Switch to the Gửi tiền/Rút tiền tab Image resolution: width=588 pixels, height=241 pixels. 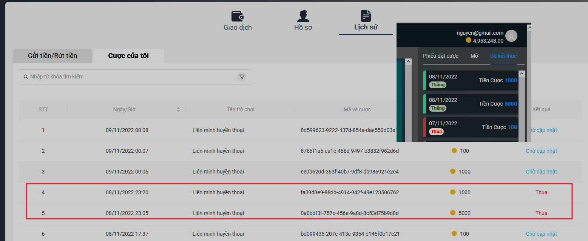[x=52, y=56]
